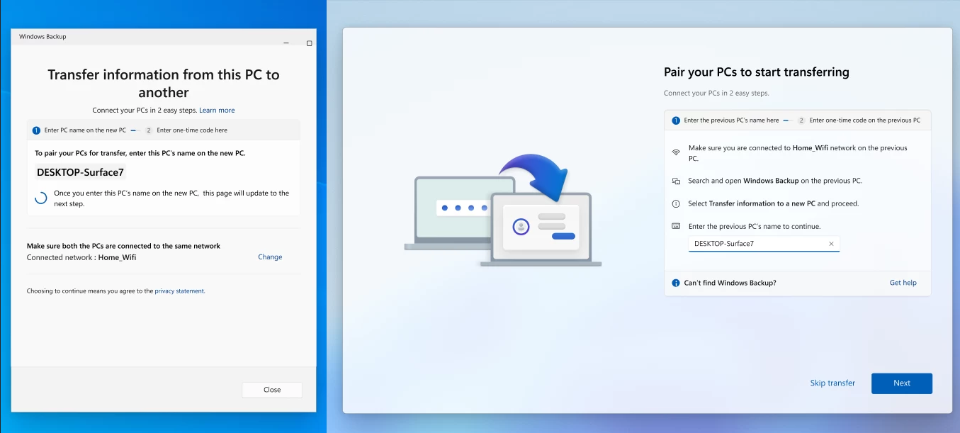
Task: Click blue info icon next to Can't find Windows Backup
Action: (676, 283)
